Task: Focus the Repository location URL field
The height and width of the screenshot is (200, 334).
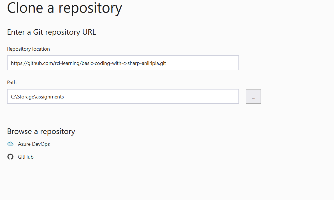Action: point(123,63)
